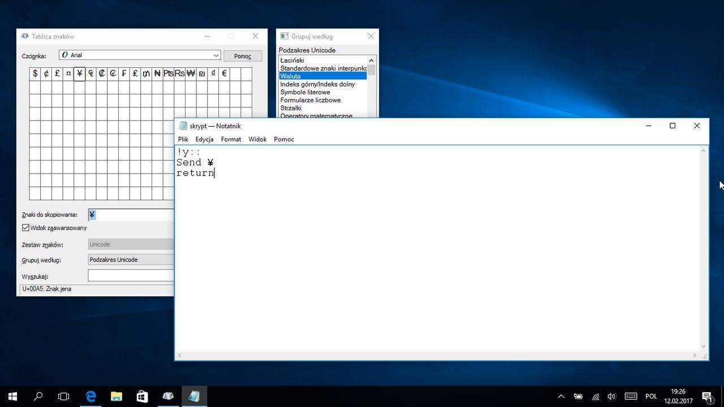
Task: Open the Plik menu in Notatnik
Action: coord(183,139)
